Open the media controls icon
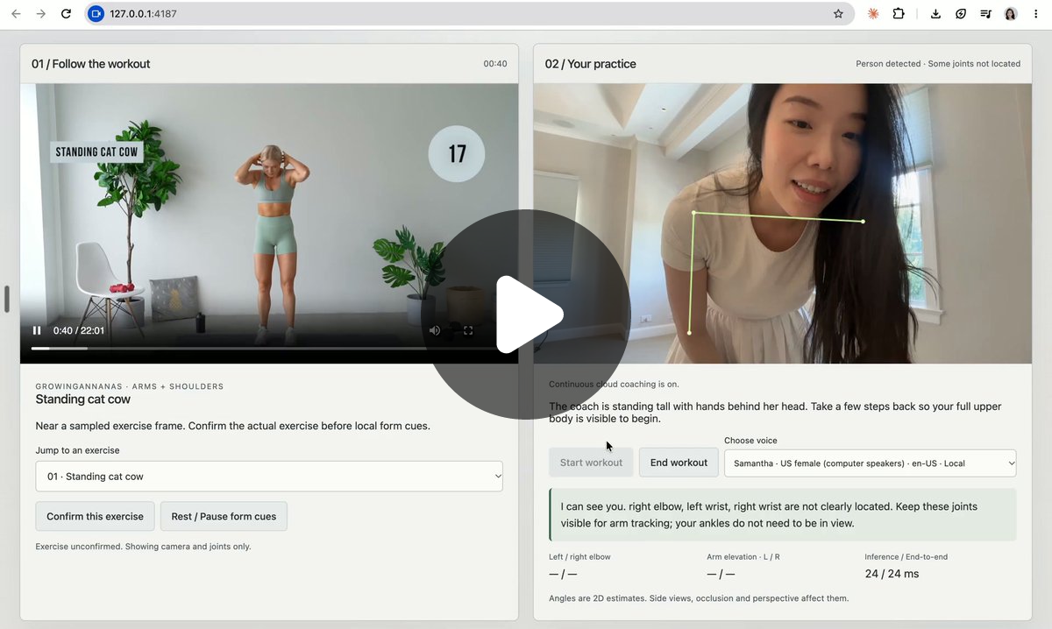1052x629 pixels. [986, 14]
